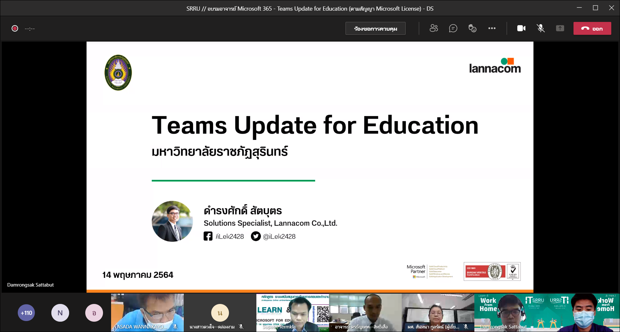
Task: Click the raise hand reactions icon
Action: 472,28
